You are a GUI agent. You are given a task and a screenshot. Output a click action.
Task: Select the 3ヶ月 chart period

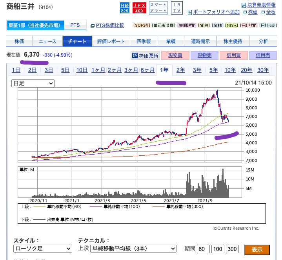pos(131,70)
